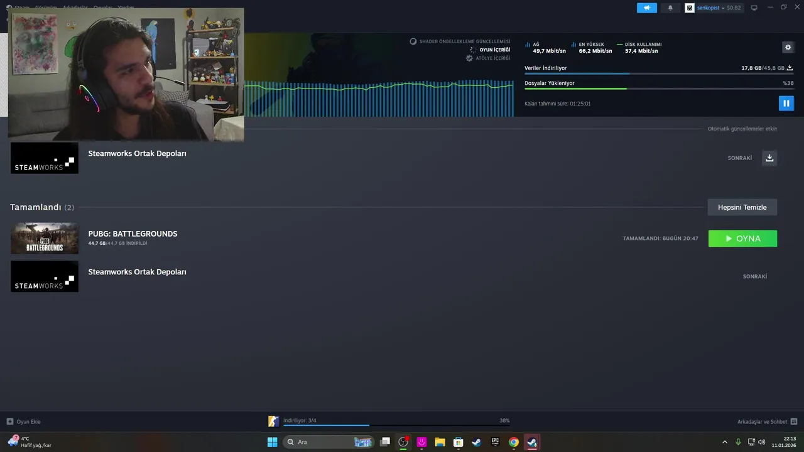Viewport: 804px width, 452px height.
Task: Click the plus icon beside Oyun Ekle
Action: pos(10,421)
